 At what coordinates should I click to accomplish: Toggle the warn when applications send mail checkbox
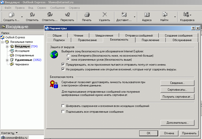(x=63, y=64)
